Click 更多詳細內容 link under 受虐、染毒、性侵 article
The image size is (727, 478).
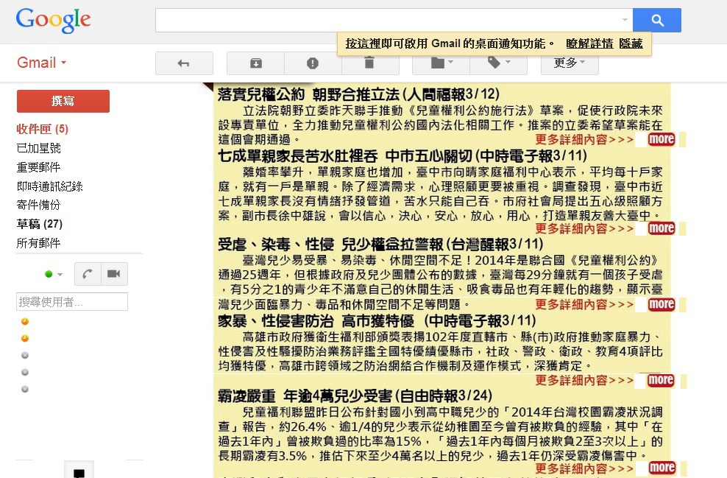pos(584,304)
